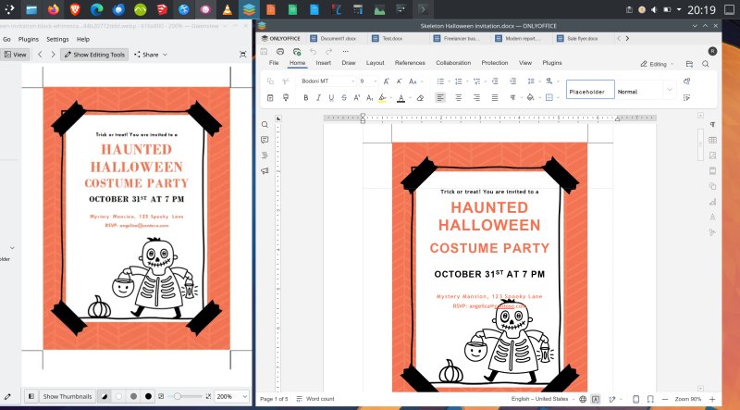
Task: Select the Normal paragraph style
Action: tap(640, 89)
